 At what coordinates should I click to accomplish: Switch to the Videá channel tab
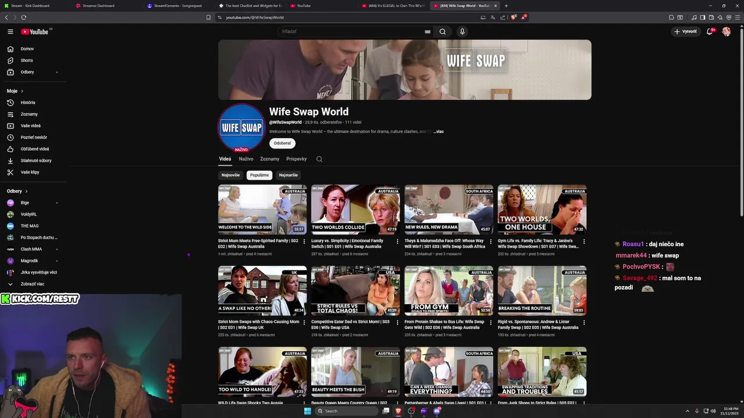[225, 159]
